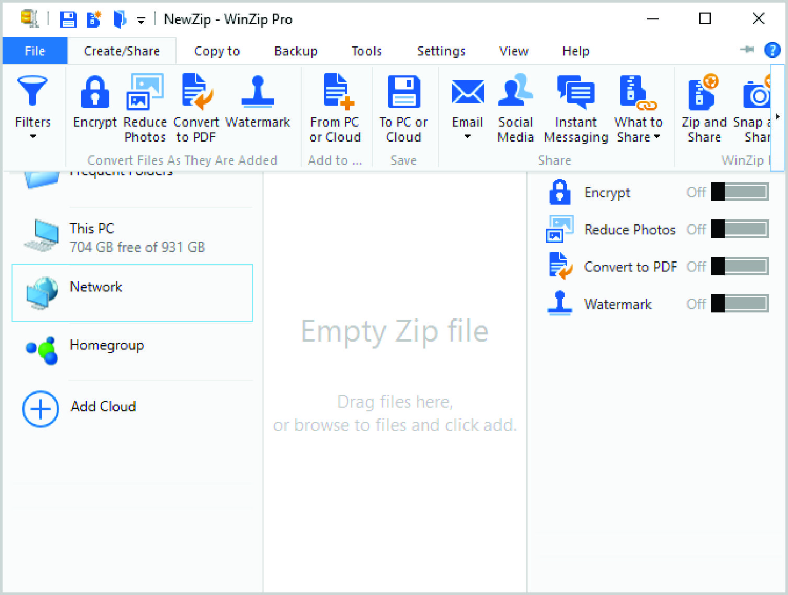Open the Encrypt tool in the ribbon
This screenshot has width=788, height=595.
(x=94, y=99)
